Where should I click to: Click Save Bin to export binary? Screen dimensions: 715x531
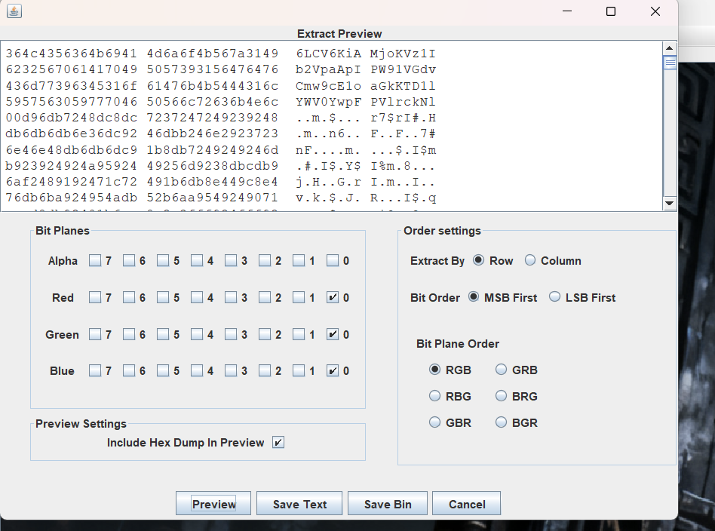(x=388, y=504)
